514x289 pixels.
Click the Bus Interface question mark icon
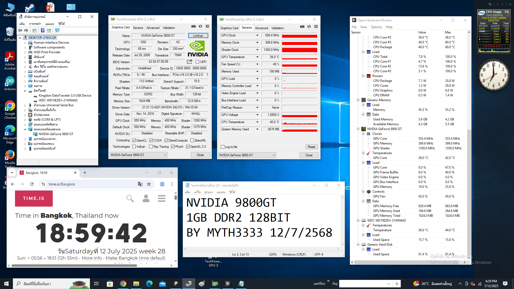207,75
